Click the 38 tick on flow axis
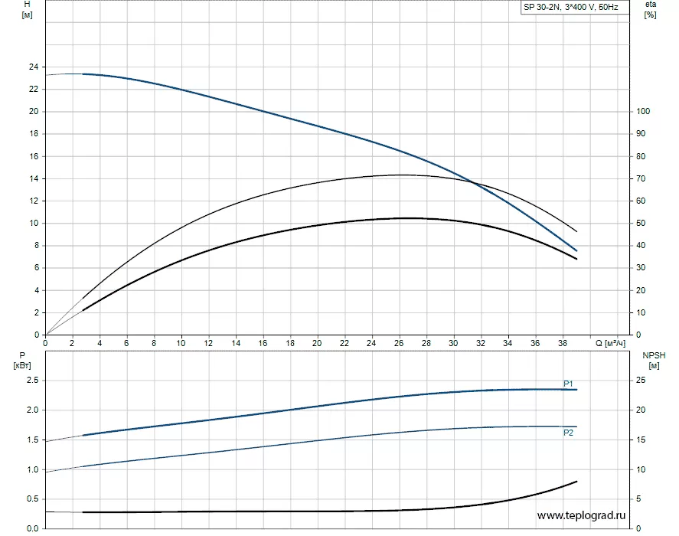 (x=562, y=343)
